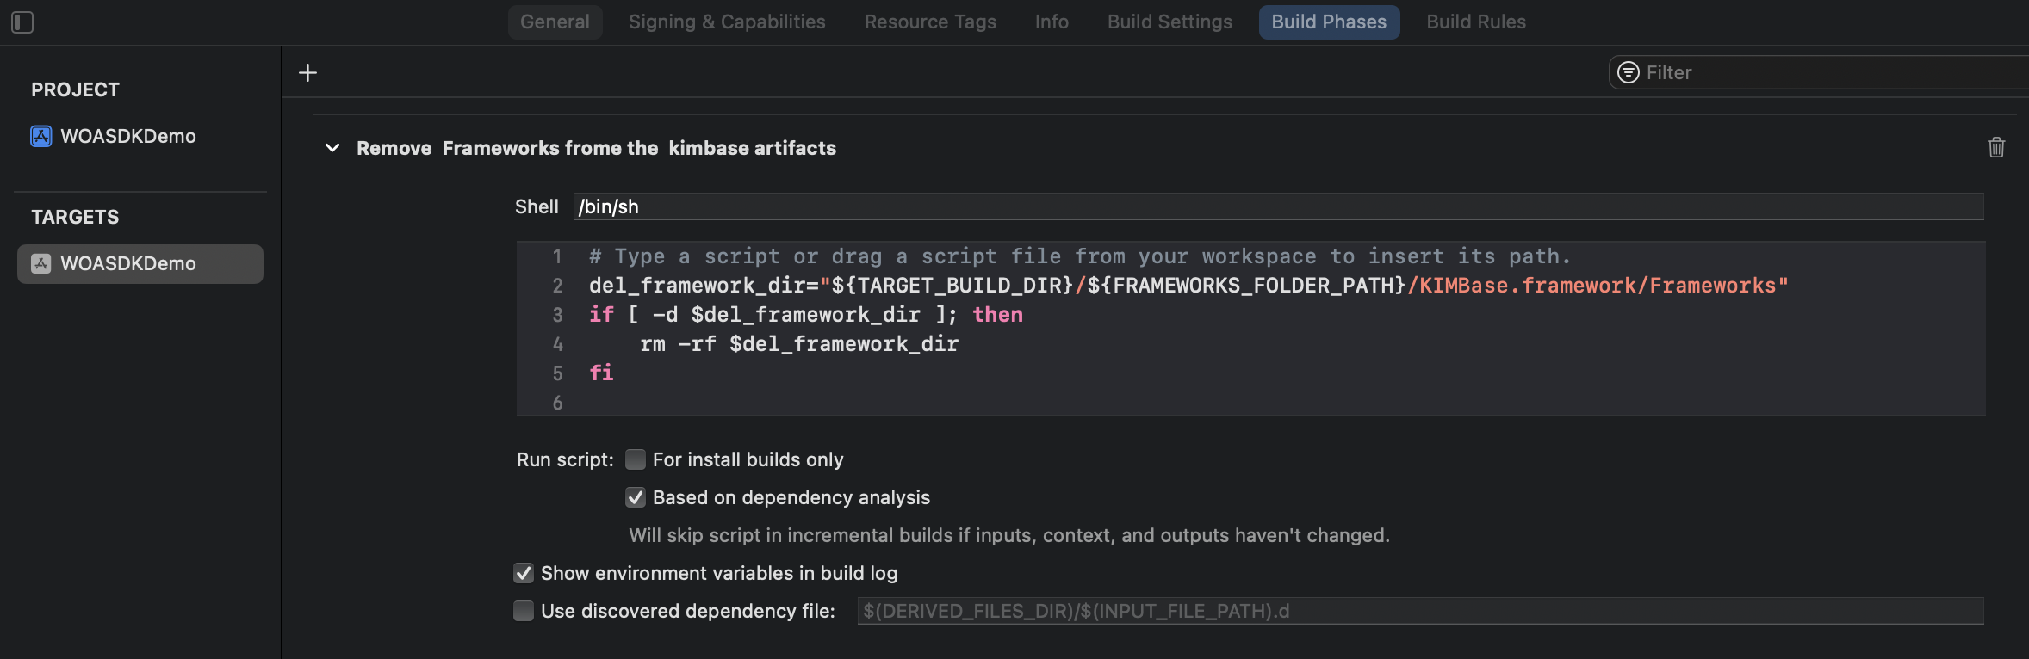Switch to the Build Settings tab

1170,22
